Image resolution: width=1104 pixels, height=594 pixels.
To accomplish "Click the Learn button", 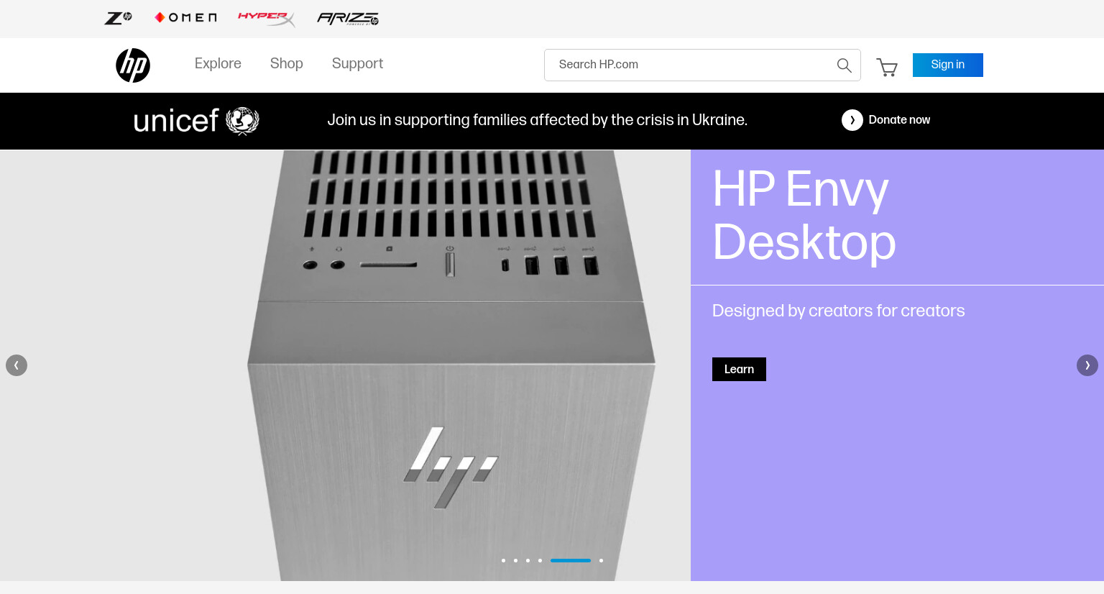I will point(739,369).
